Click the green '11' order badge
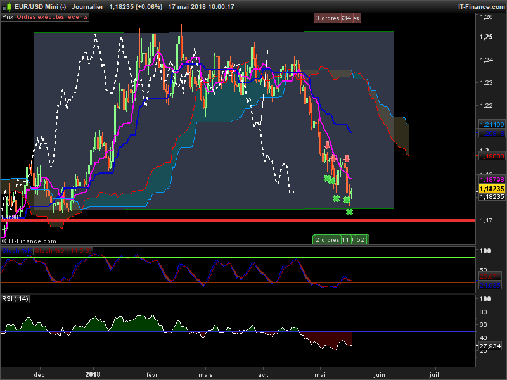Image resolution: width=507 pixels, height=380 pixels. pos(345,240)
